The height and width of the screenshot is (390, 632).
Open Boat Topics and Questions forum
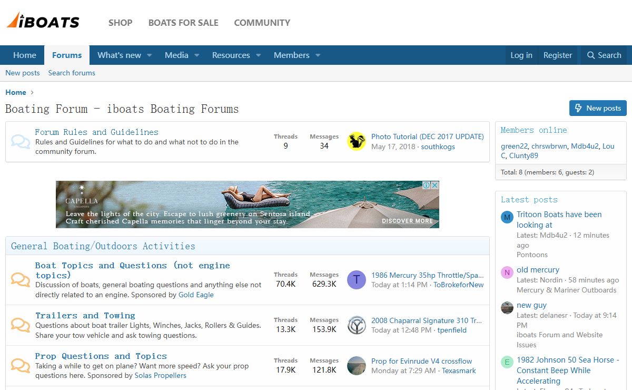[x=133, y=270]
